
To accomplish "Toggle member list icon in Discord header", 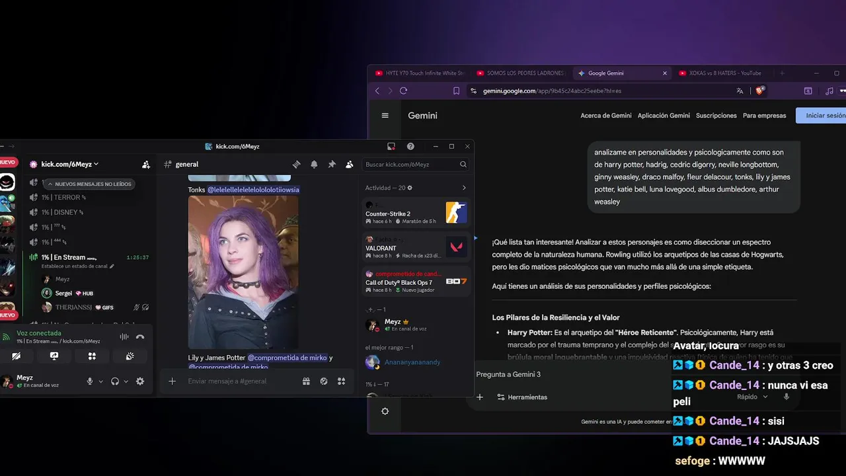I will coord(350,165).
